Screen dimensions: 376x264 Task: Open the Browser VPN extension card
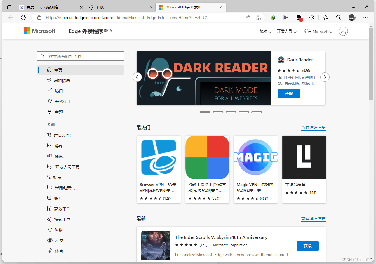point(159,169)
